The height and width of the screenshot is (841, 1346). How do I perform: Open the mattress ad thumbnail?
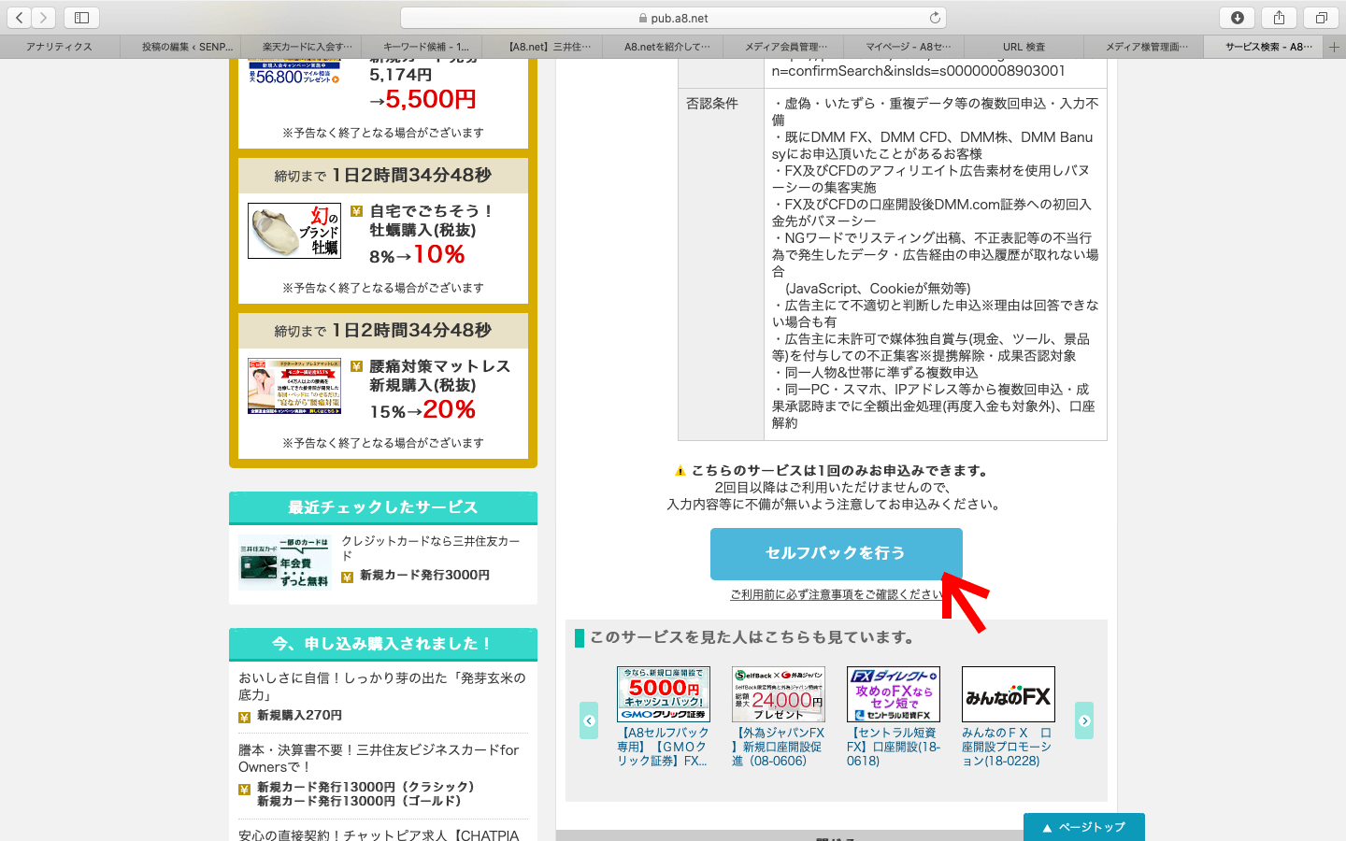click(x=294, y=386)
